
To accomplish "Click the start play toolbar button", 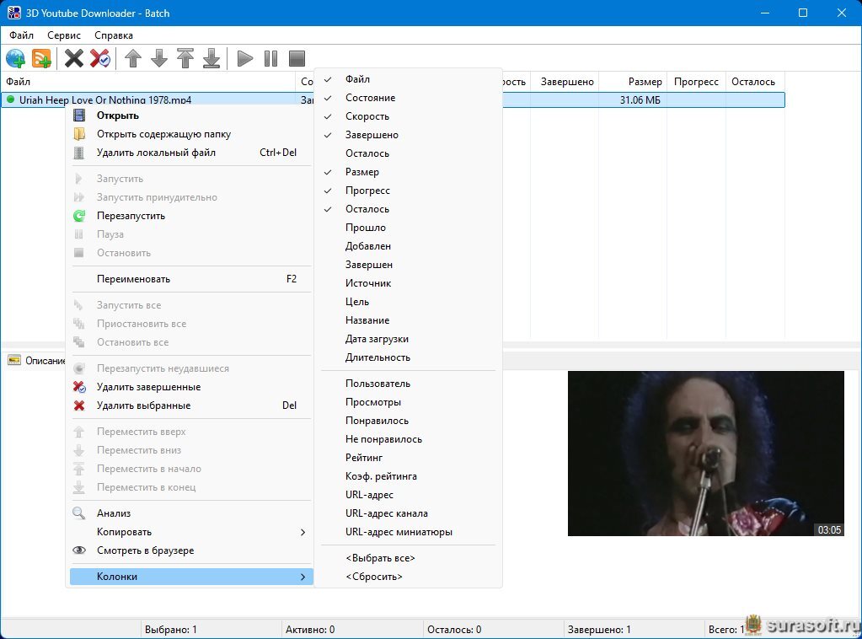I will tap(244, 58).
